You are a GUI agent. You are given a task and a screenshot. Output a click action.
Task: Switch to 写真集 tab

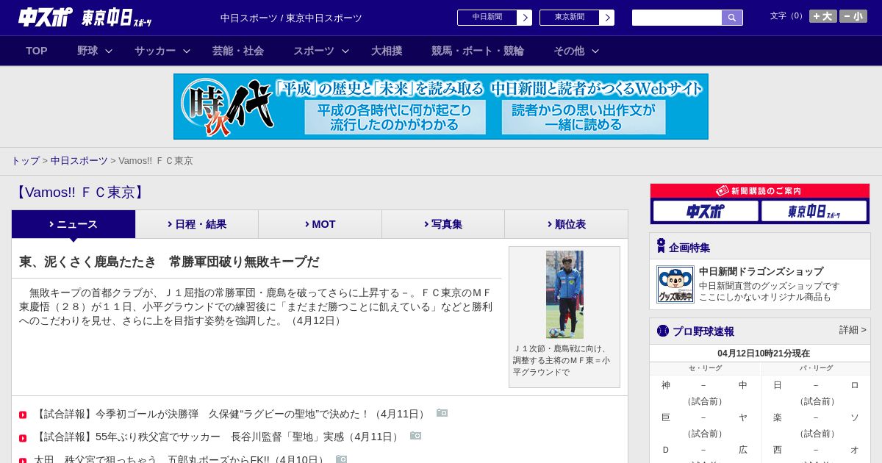(443, 224)
